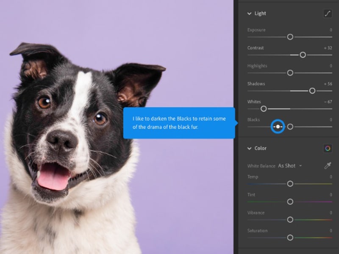Click the Tint slider handle
The image size is (339, 254).
click(290, 202)
